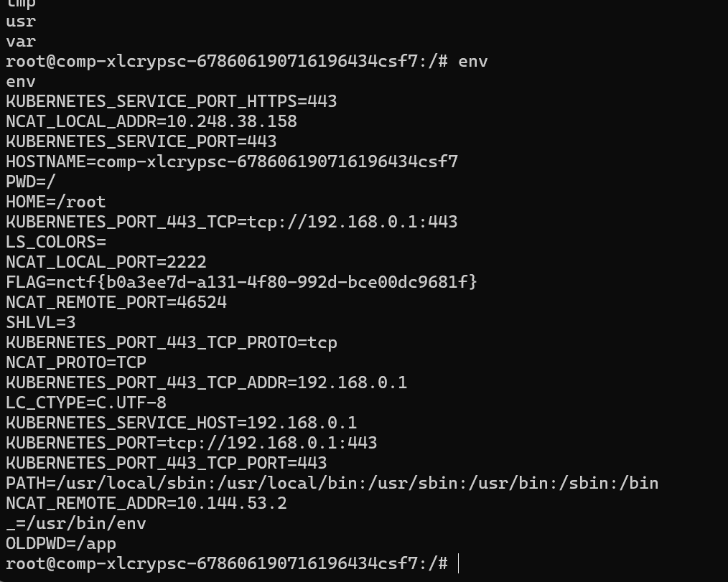The width and height of the screenshot is (728, 582).
Task: Click the LS_COLORS= line
Action: [x=56, y=243]
